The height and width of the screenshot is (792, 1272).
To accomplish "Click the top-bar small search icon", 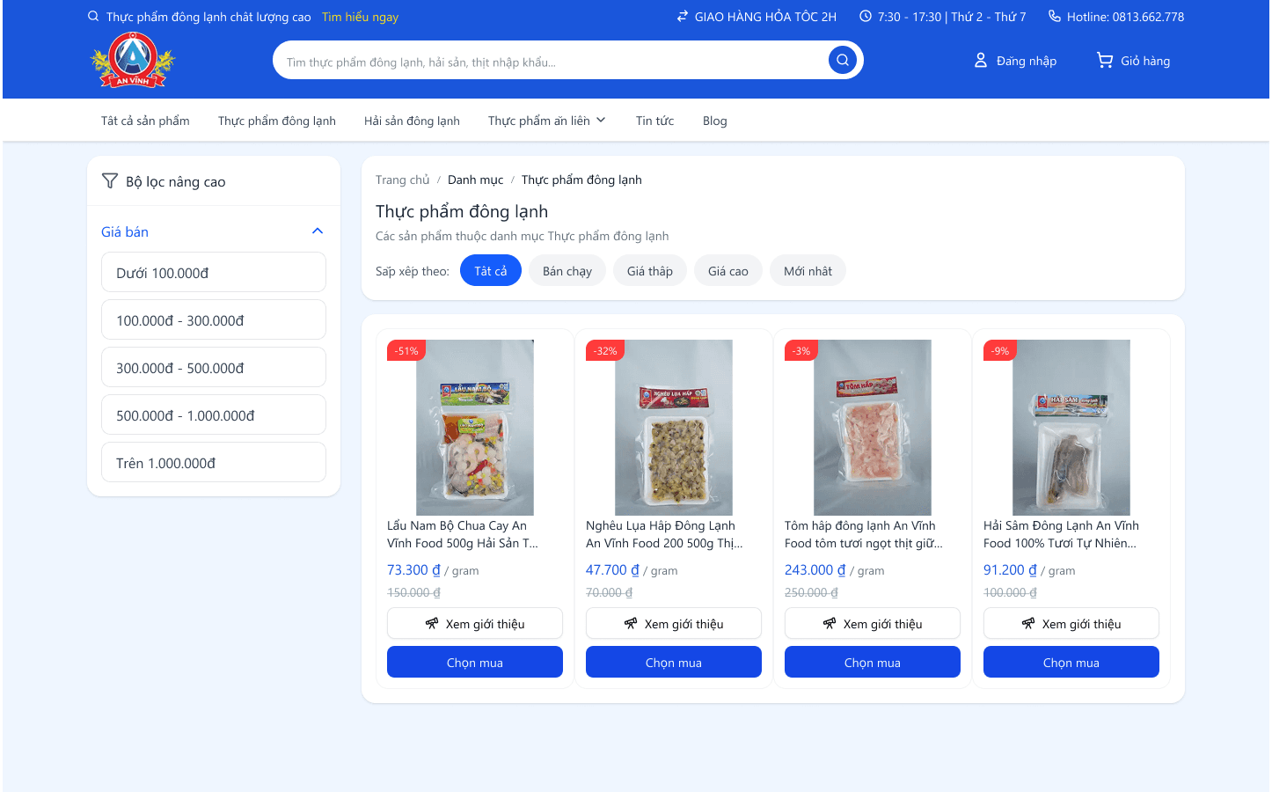I will coord(93,16).
